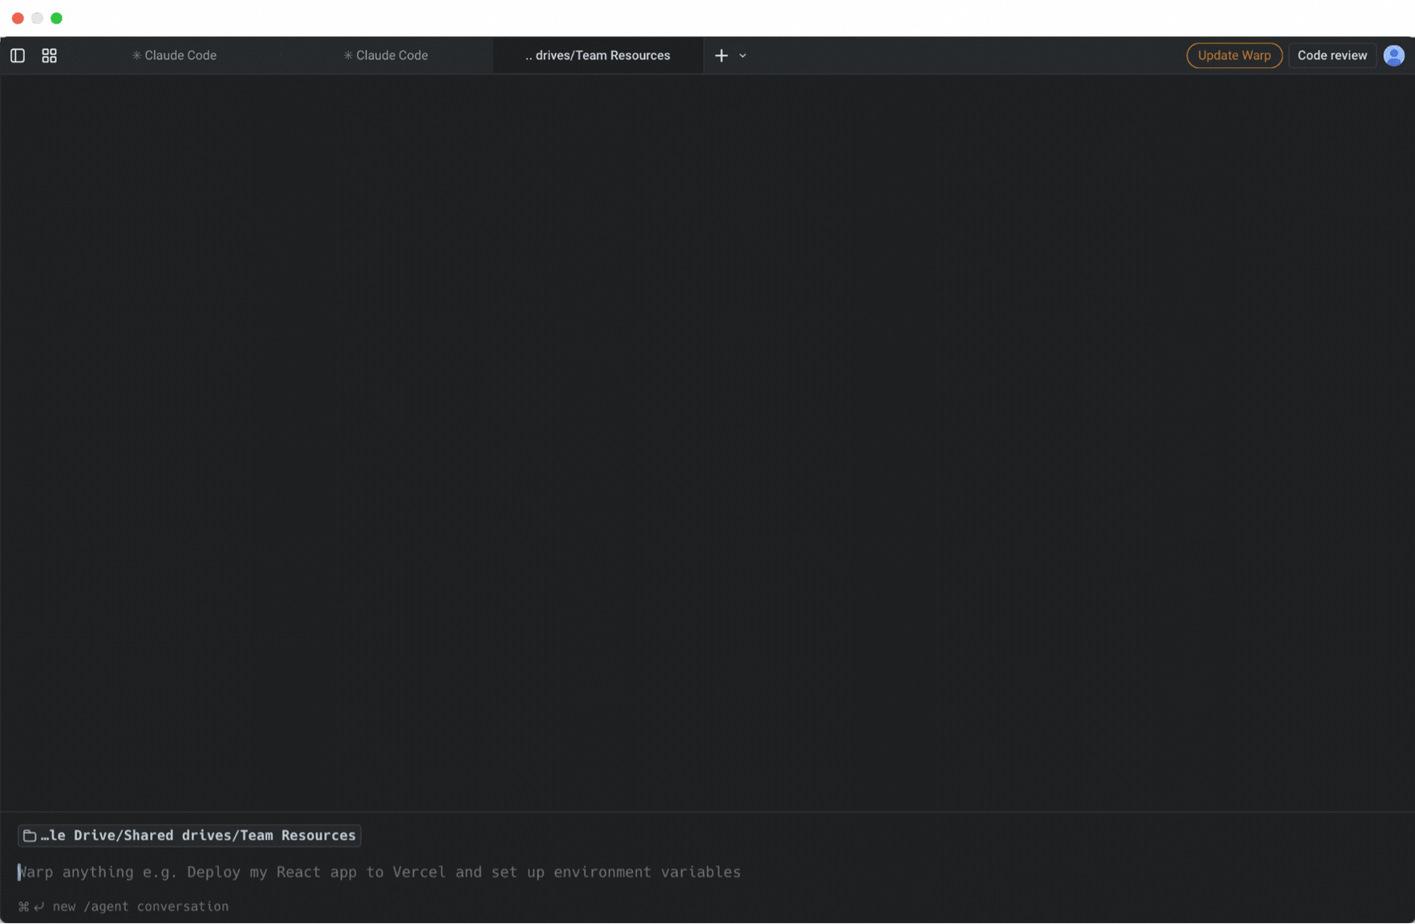The image size is (1415, 924).
Task: Click the sparkle icon on the second Claude Code tab
Action: click(x=348, y=55)
